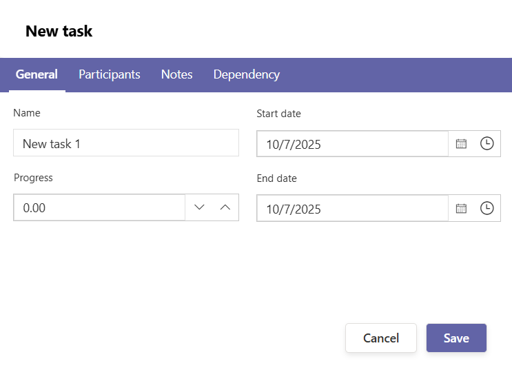Screen dimensions: 512x370
Task: Open the Participants tab
Action: point(110,74)
